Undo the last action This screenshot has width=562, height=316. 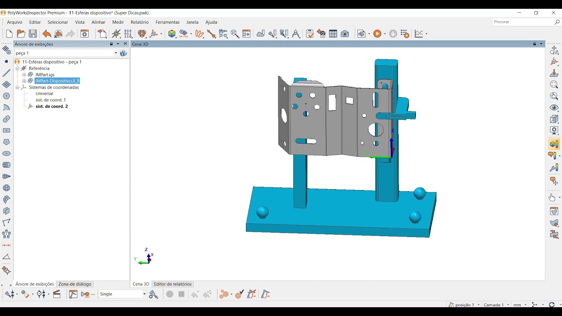coord(47,34)
